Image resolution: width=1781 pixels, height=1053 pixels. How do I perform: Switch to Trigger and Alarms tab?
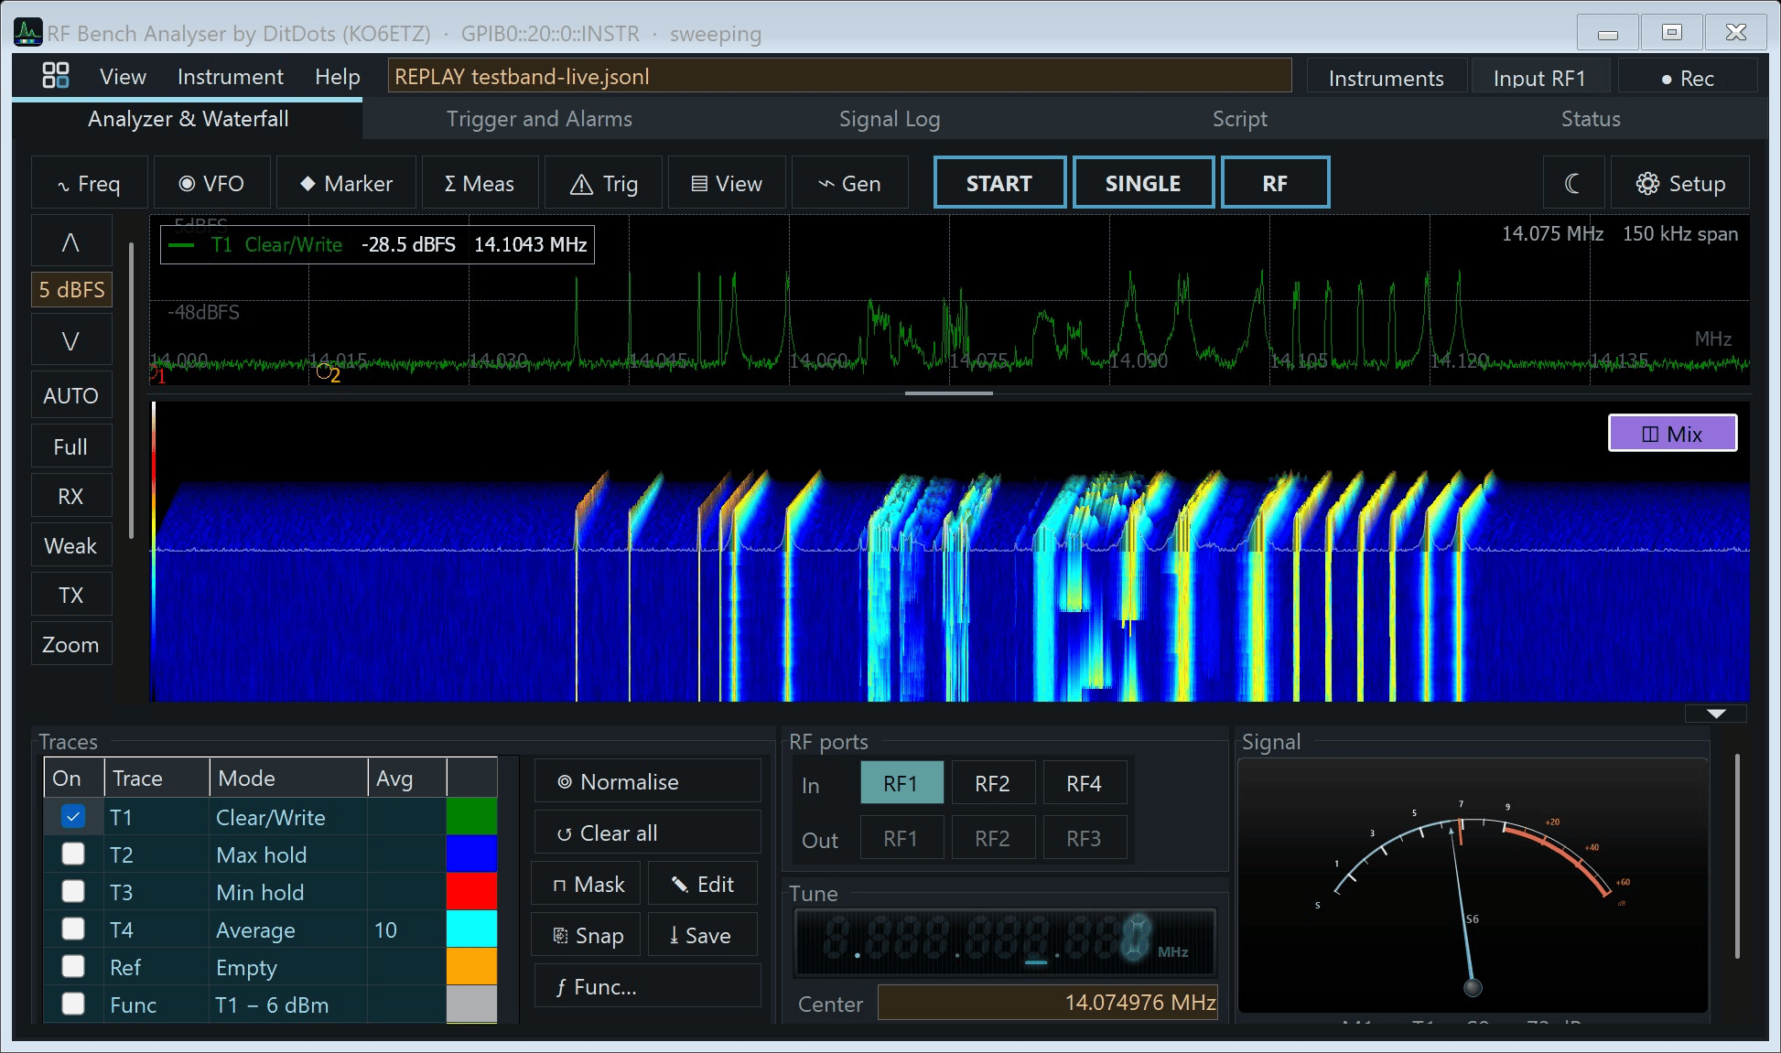539,119
